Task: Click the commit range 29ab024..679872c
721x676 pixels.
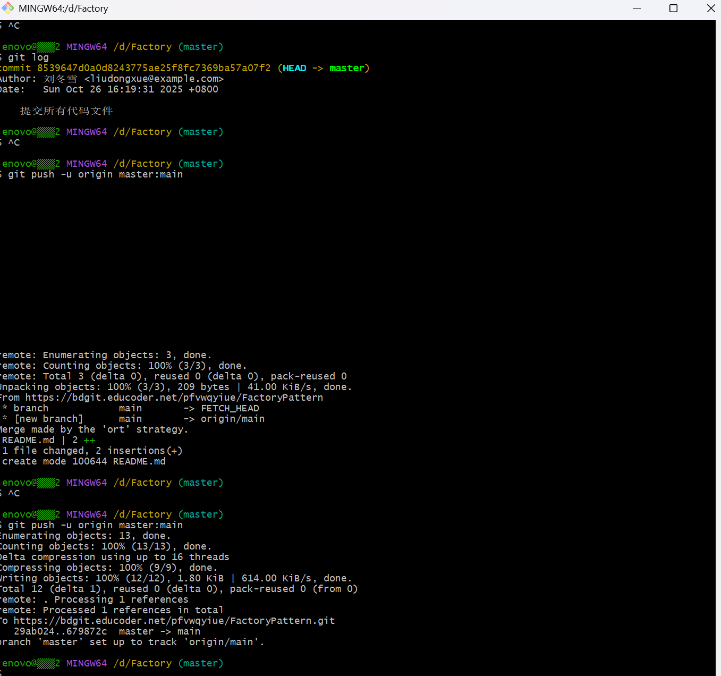Action: [x=60, y=631]
